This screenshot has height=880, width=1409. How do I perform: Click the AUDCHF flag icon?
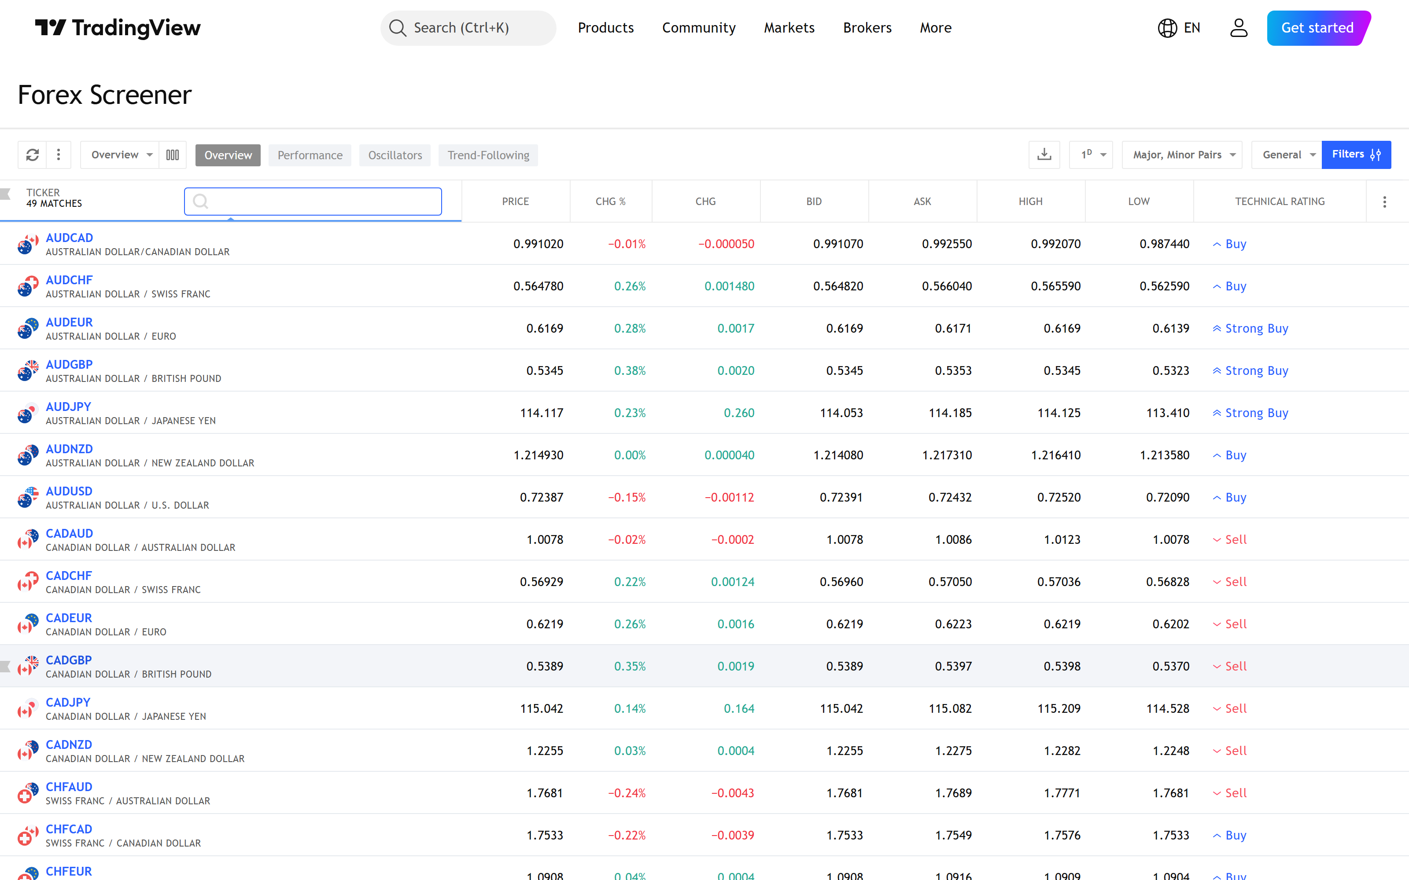[x=27, y=286]
